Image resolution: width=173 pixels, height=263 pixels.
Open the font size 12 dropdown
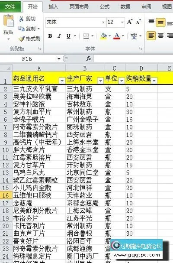(x=122, y=22)
